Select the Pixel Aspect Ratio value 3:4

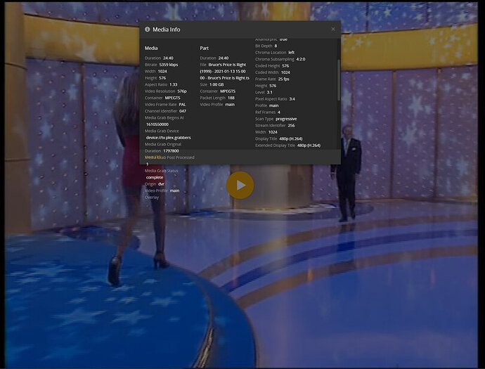coord(292,99)
